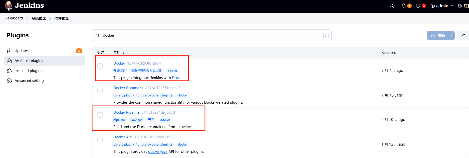Click the 37 updates badge

[x=79, y=51]
